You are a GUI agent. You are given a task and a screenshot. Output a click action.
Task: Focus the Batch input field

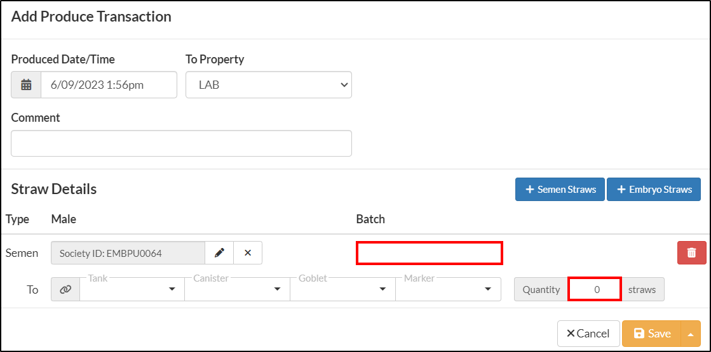click(x=430, y=253)
